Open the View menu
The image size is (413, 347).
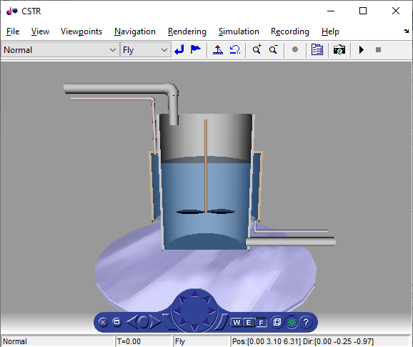(x=40, y=31)
